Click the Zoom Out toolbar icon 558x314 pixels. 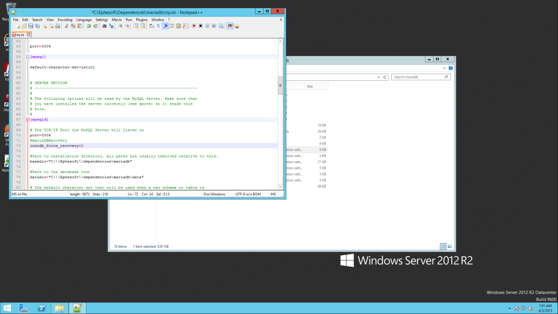(x=126, y=26)
